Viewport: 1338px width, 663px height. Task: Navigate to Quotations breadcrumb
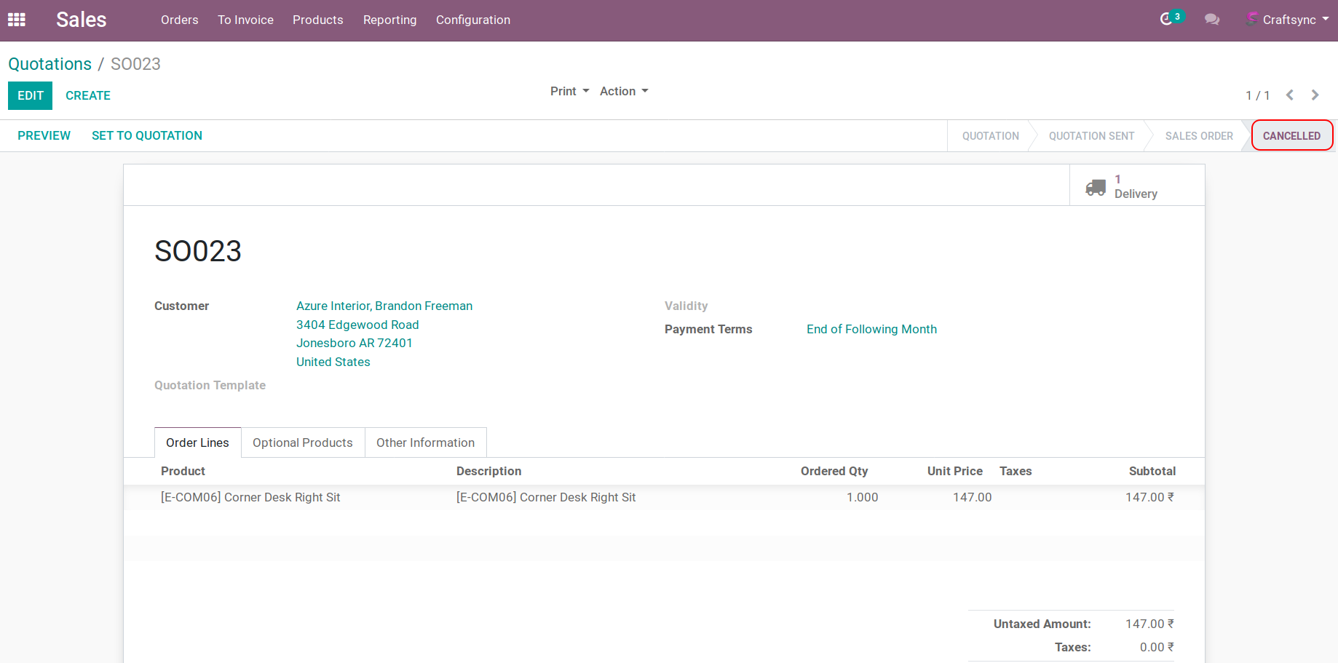click(x=50, y=64)
